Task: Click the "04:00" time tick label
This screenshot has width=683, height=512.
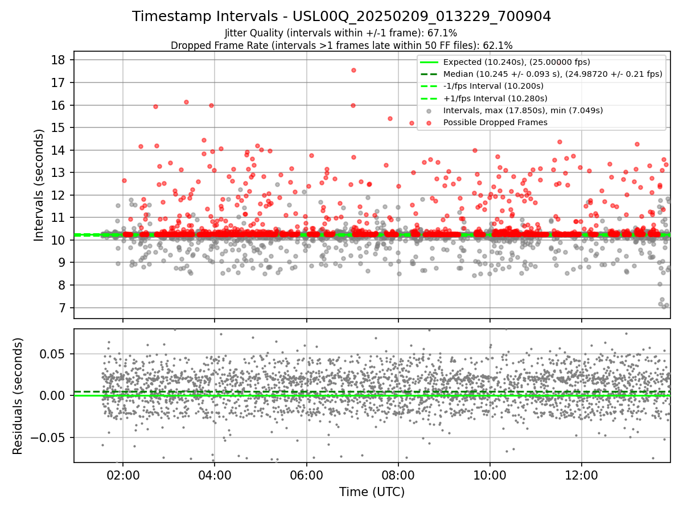Action: click(215, 476)
